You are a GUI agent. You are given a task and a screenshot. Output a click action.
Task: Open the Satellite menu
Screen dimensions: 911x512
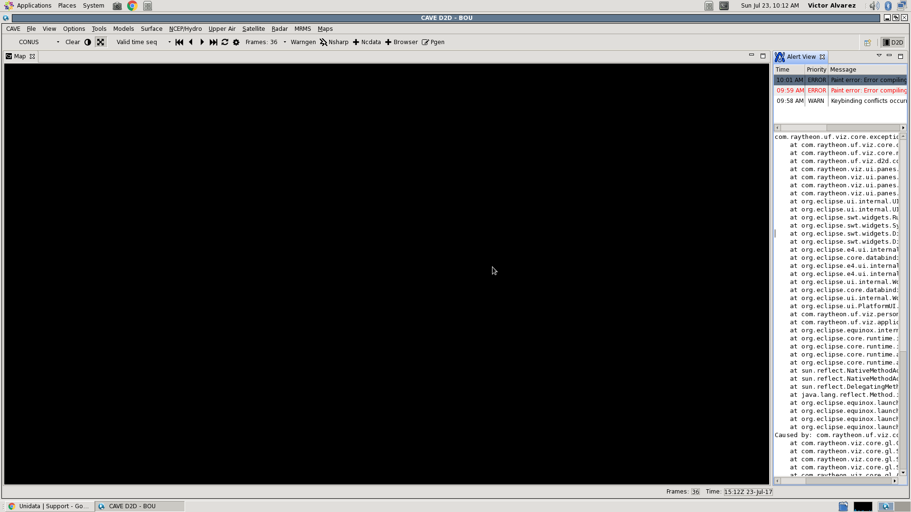pos(253,29)
